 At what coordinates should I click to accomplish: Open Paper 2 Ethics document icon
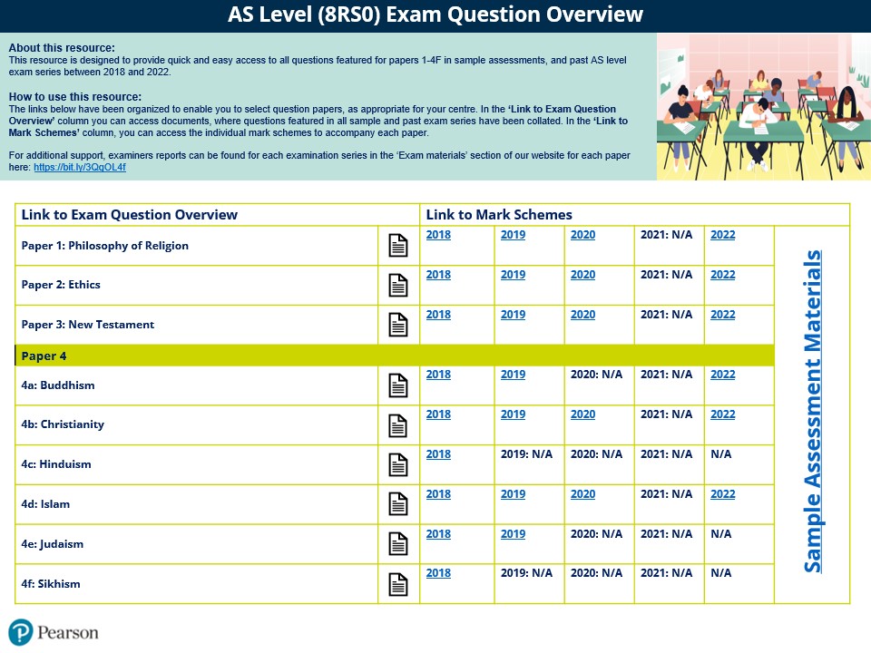[x=398, y=285]
